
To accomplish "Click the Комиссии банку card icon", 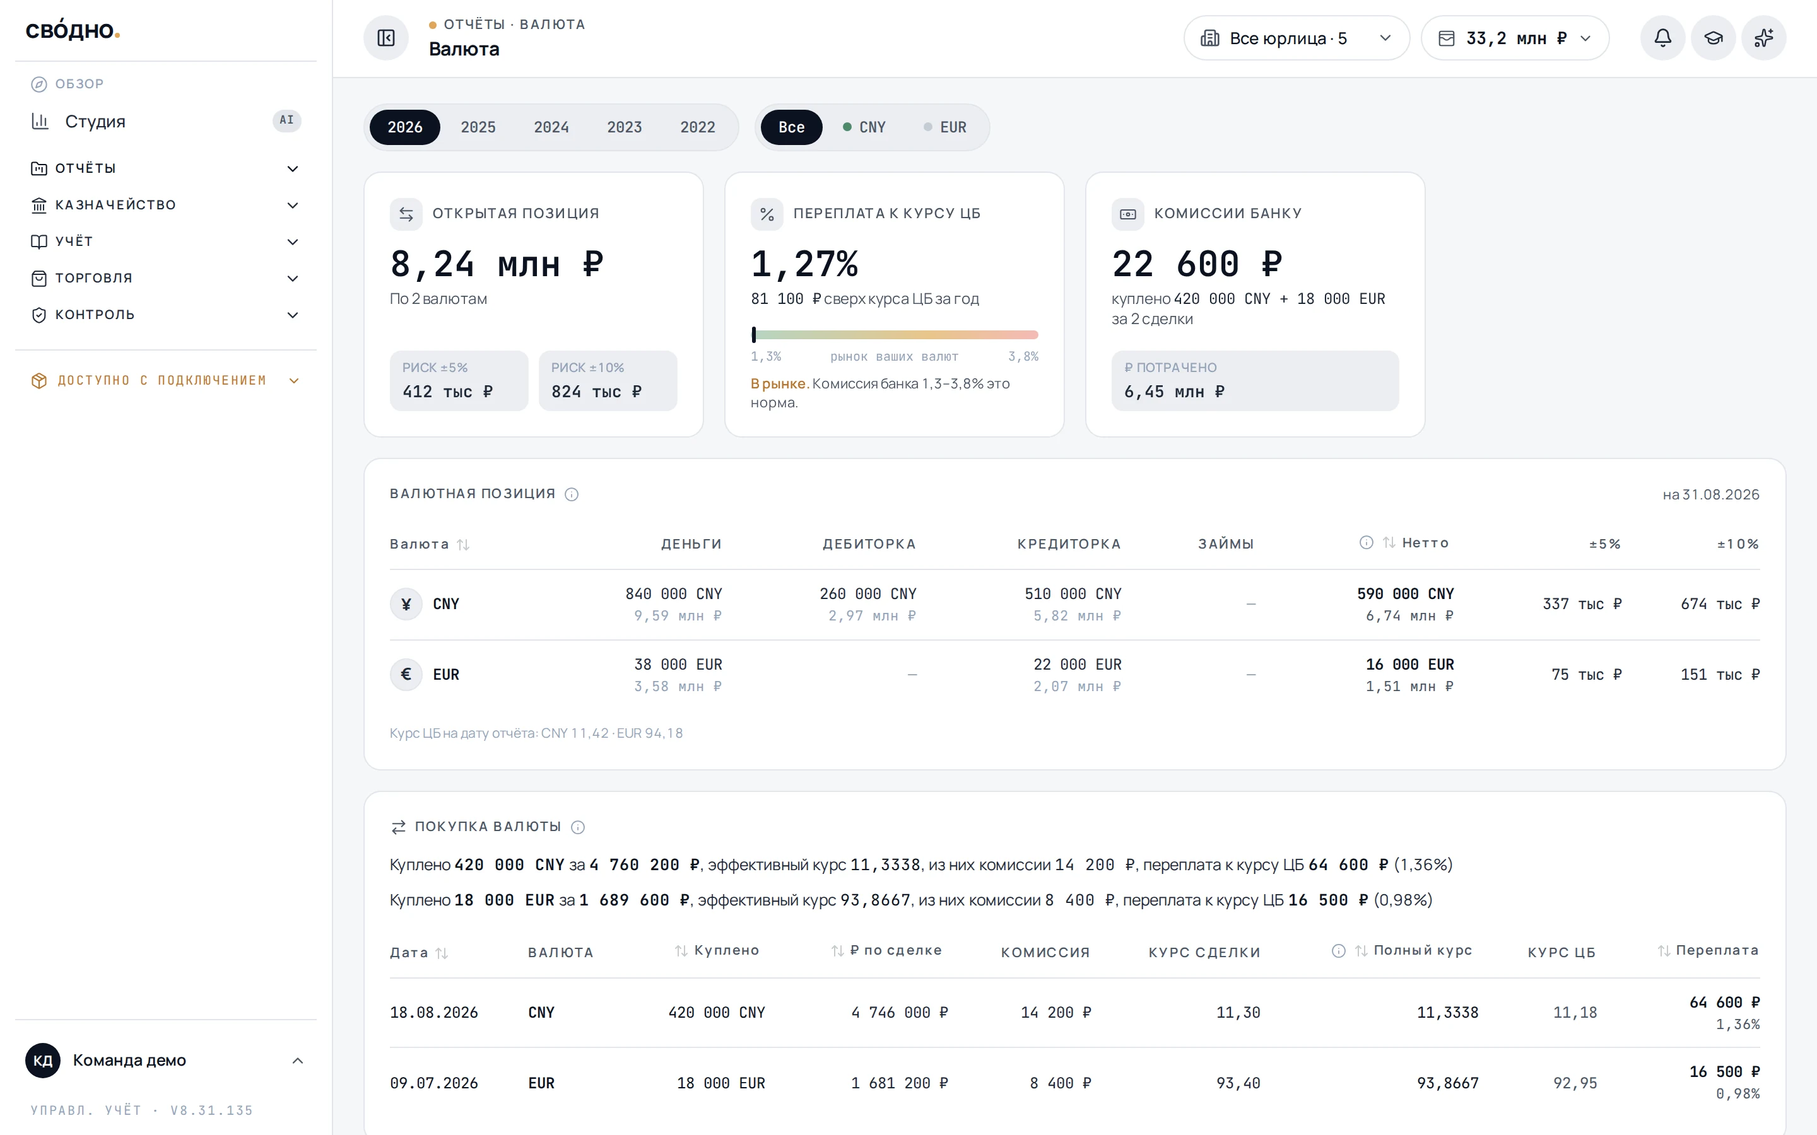I will coord(1128,214).
